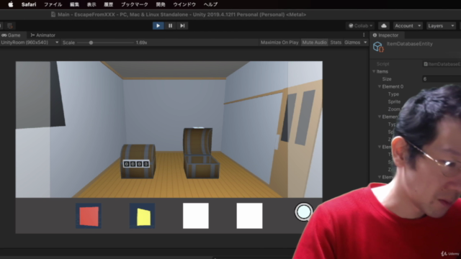The width and height of the screenshot is (461, 259).
Task: Toggle Maximize On Play
Action: click(x=279, y=42)
